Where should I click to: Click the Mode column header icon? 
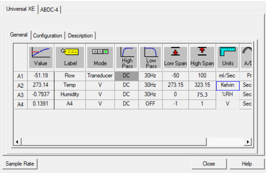(x=100, y=52)
